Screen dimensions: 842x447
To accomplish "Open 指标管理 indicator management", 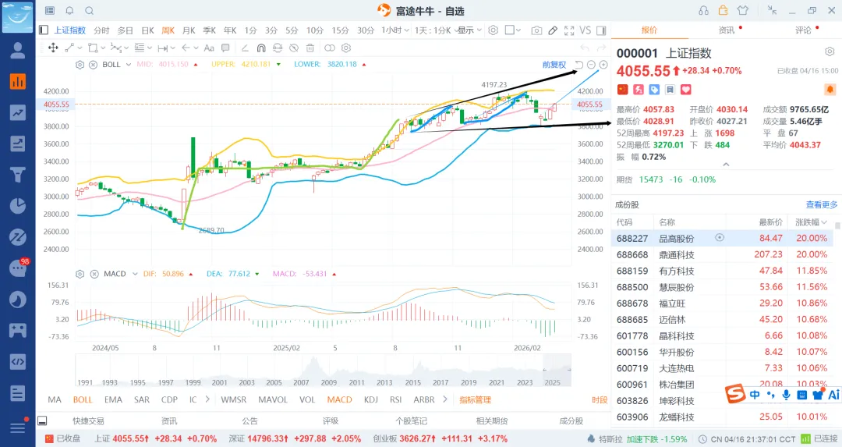I will [x=476, y=399].
